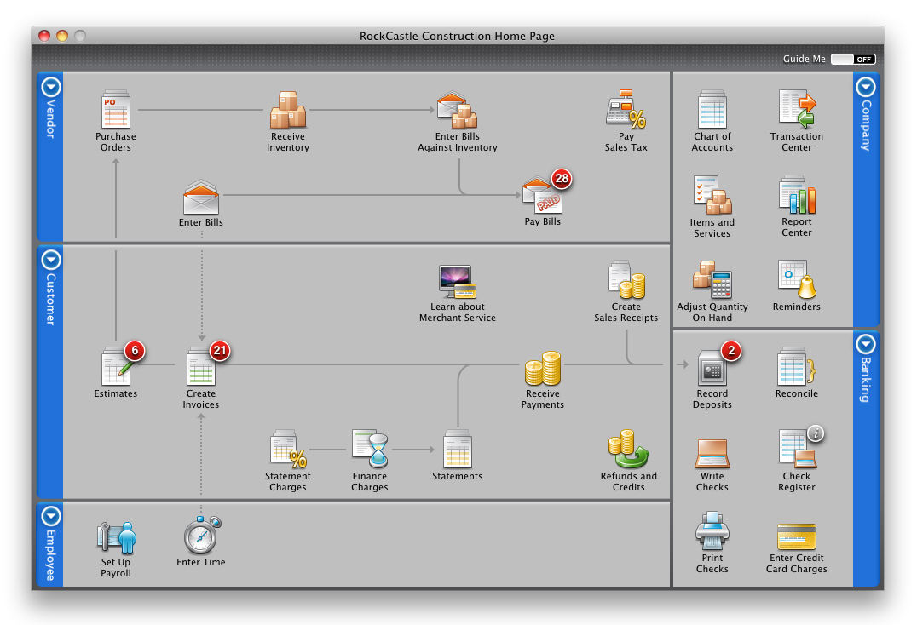Click the Enter Time stopwatch icon

tap(200, 536)
